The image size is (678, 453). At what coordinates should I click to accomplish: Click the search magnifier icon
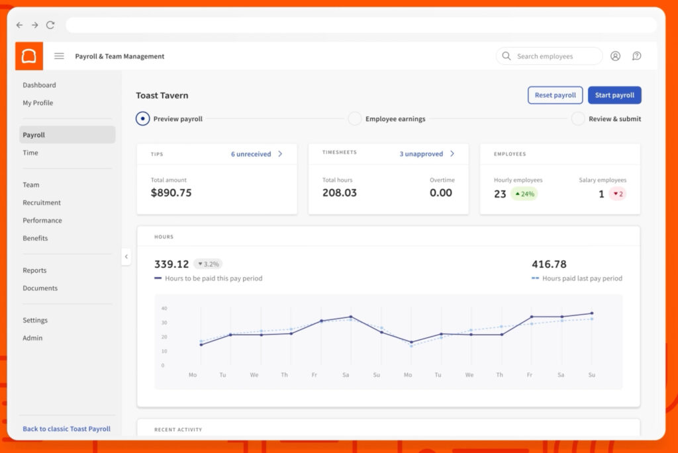click(507, 56)
